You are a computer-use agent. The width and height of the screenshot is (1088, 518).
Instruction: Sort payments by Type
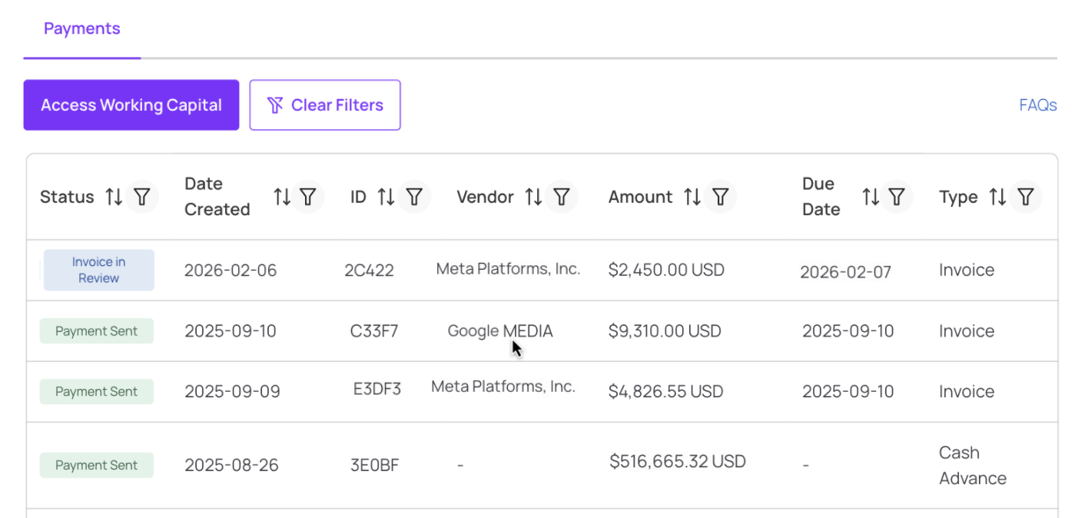point(997,197)
